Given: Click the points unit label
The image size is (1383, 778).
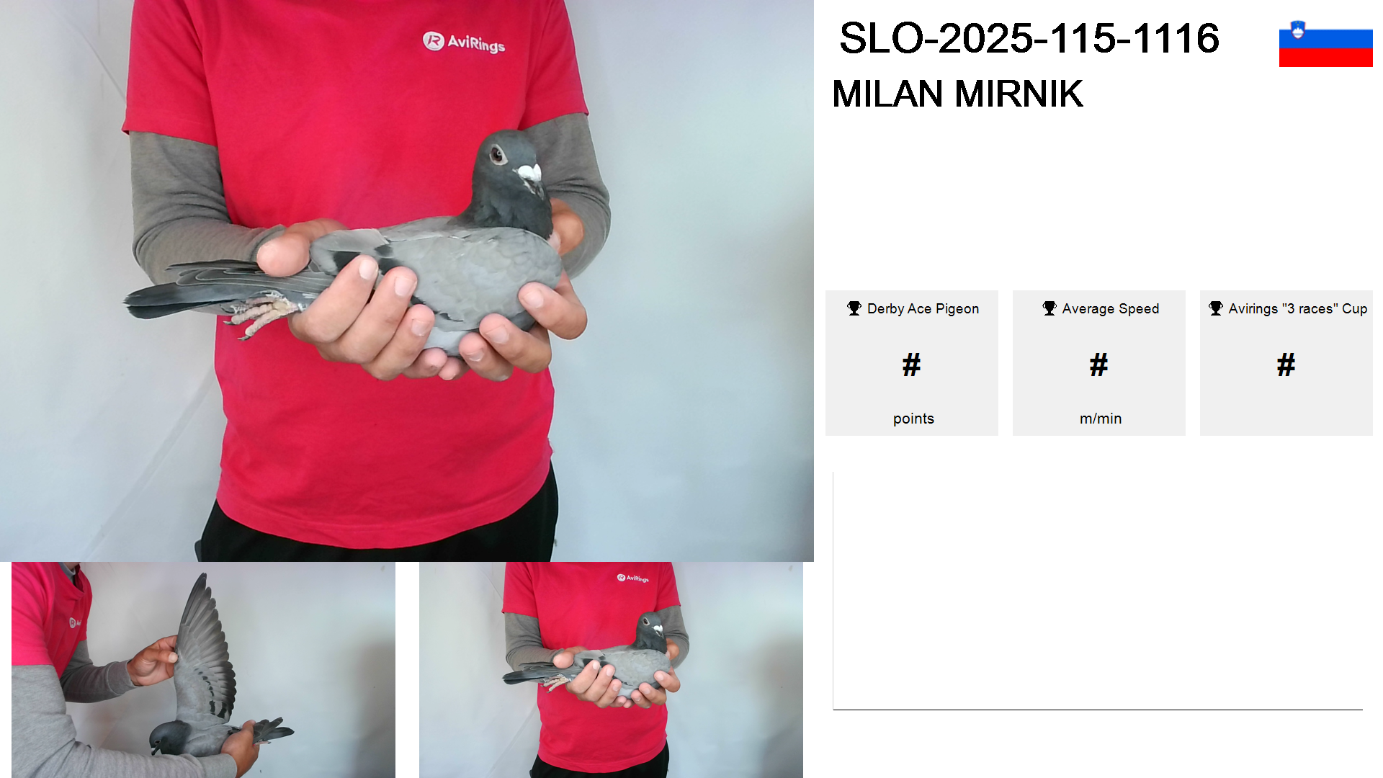Looking at the screenshot, I should [x=913, y=419].
